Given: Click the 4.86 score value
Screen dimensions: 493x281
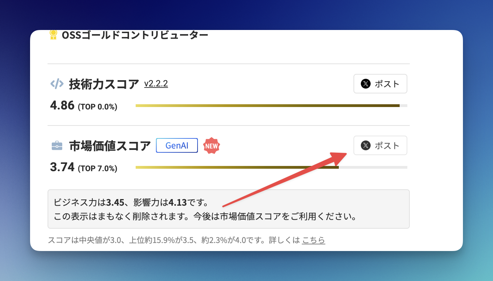Looking at the screenshot, I should (62, 105).
